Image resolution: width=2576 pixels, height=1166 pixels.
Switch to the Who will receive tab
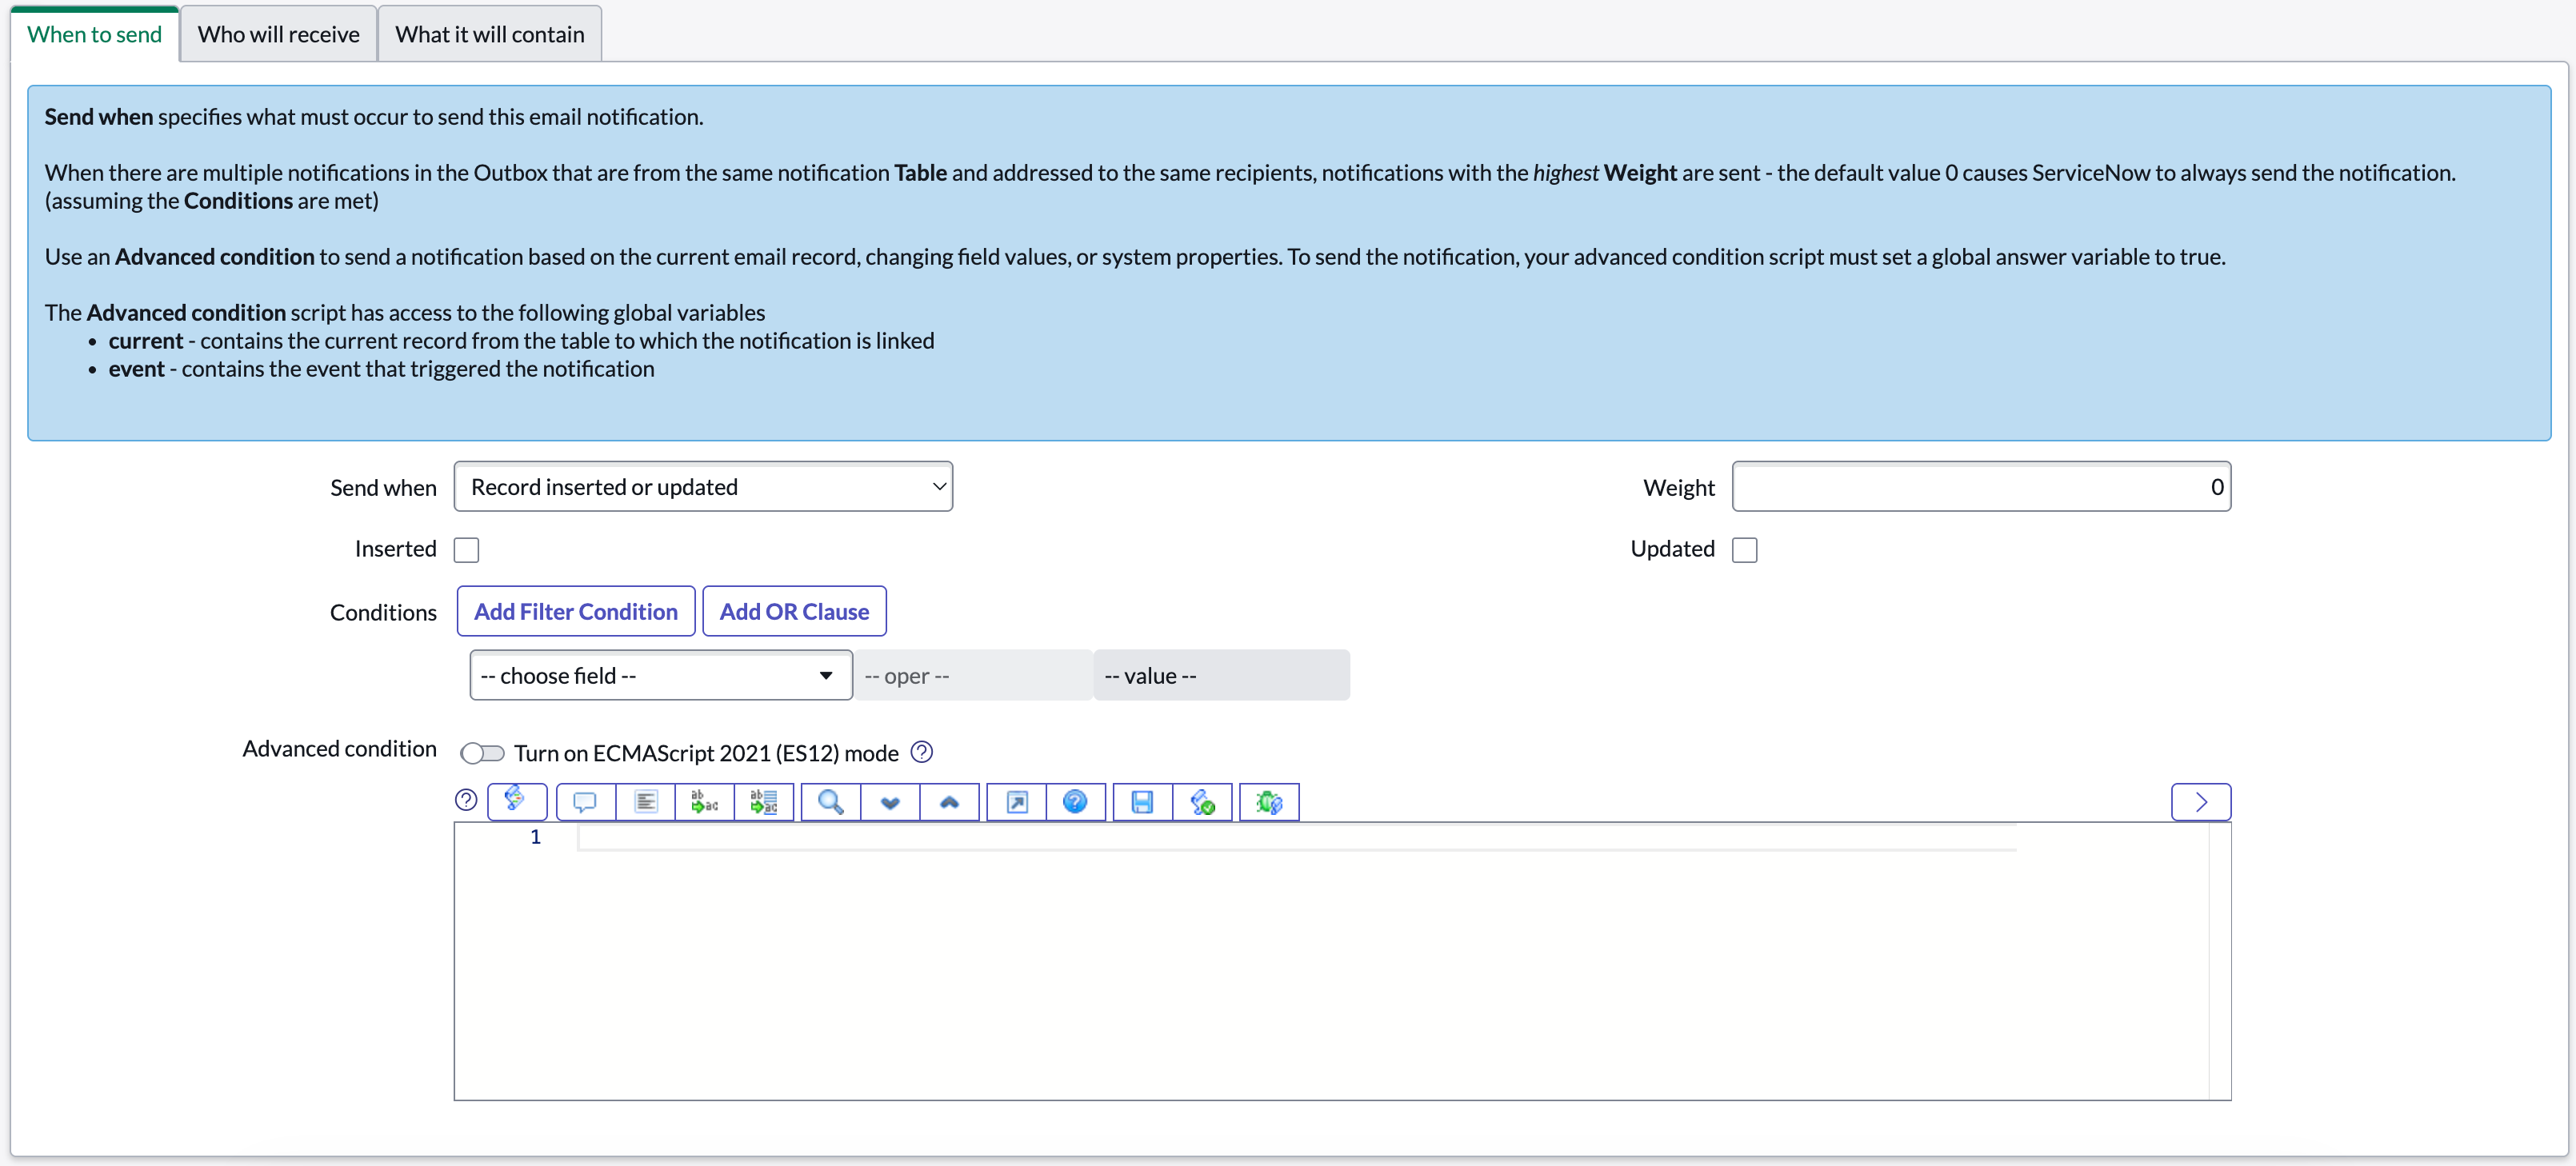(x=278, y=34)
